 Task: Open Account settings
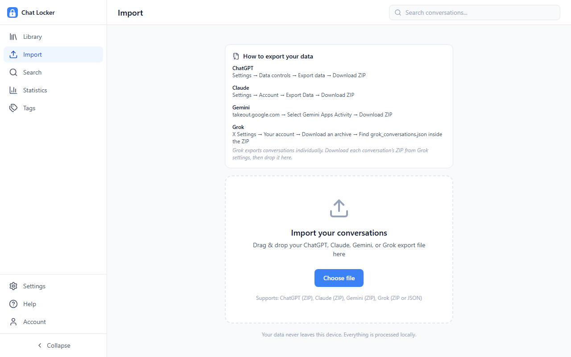pyautogui.click(x=34, y=321)
